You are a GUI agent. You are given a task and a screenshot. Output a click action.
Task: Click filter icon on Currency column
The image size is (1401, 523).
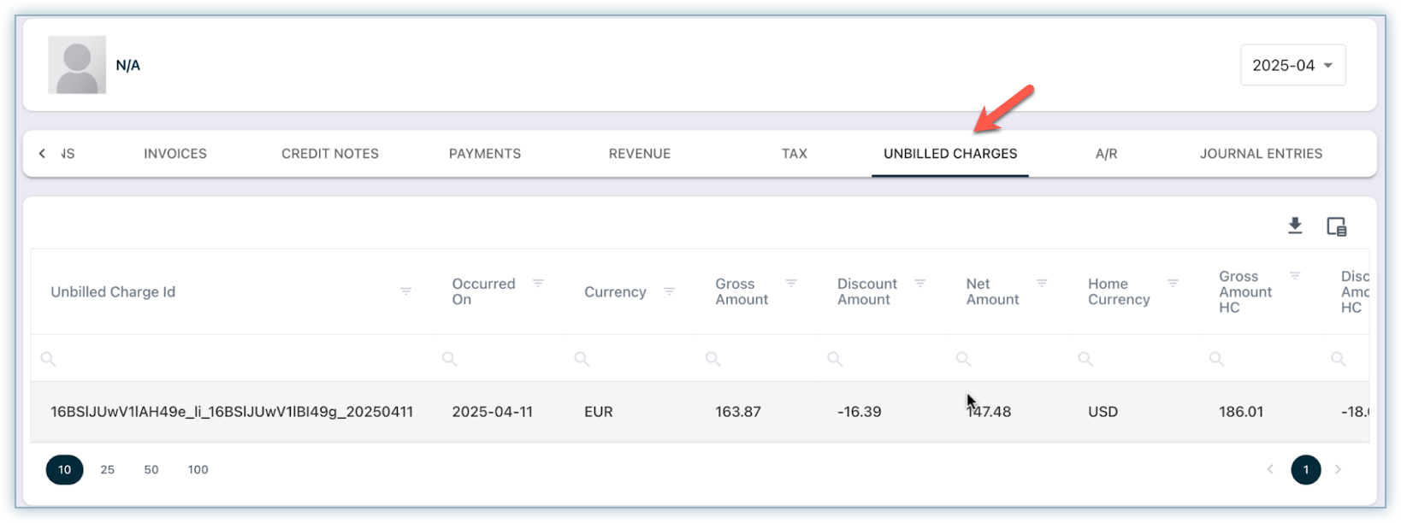pos(669,291)
